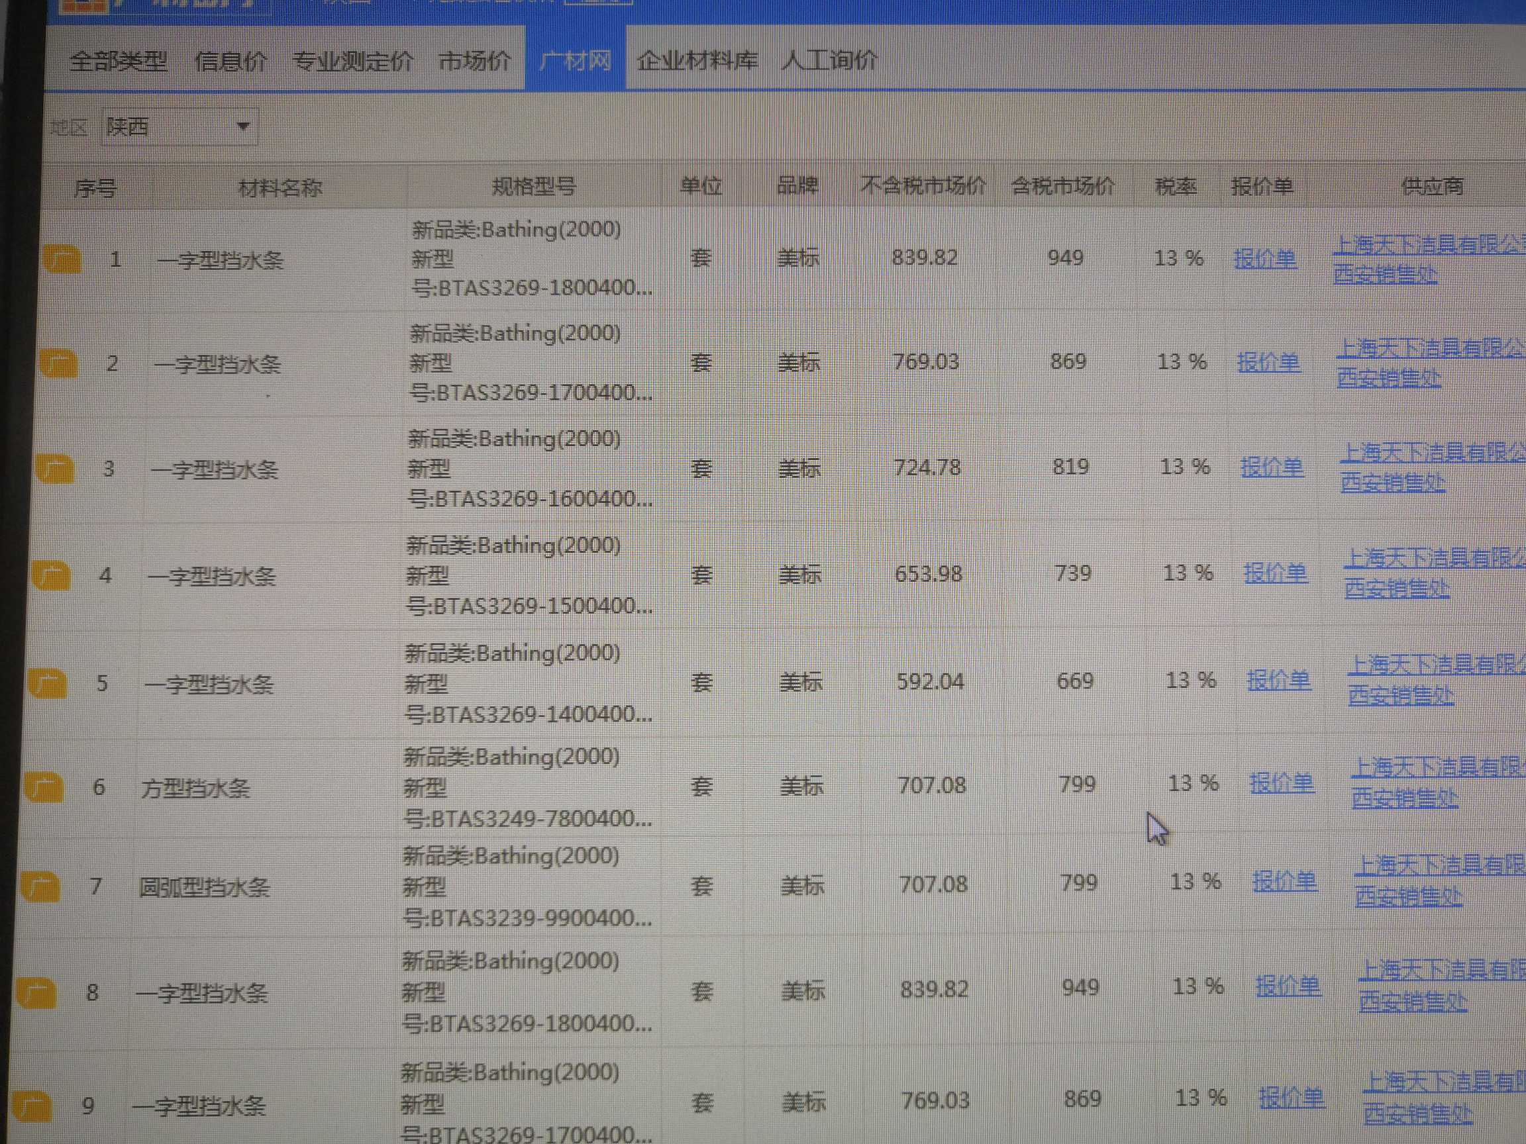This screenshot has width=1526, height=1144.
Task: Click the orange 广 icon in row 1
Action: 62,261
